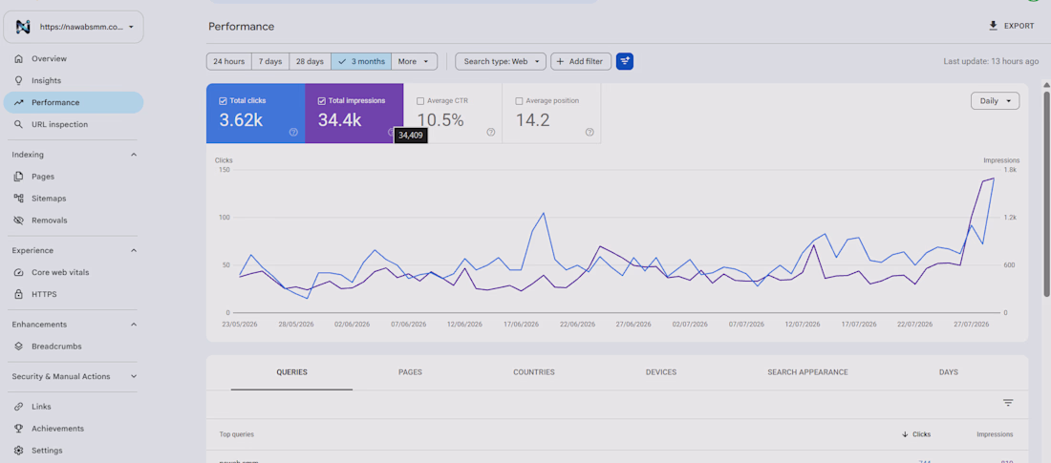Open the Sitemaps icon
Screen dimensions: 1051x463
pos(19,199)
